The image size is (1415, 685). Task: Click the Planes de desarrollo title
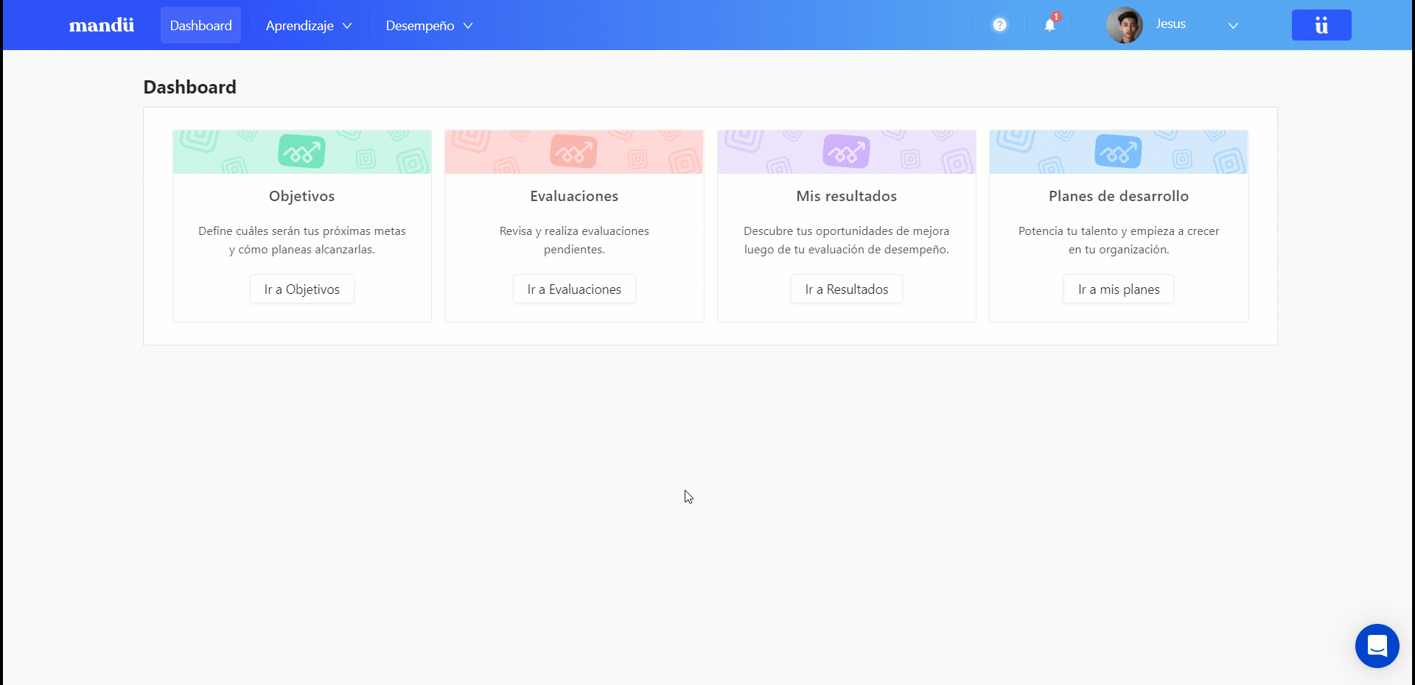point(1119,196)
